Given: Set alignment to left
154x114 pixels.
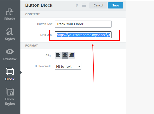Looking at the screenshot, I should [58, 55].
